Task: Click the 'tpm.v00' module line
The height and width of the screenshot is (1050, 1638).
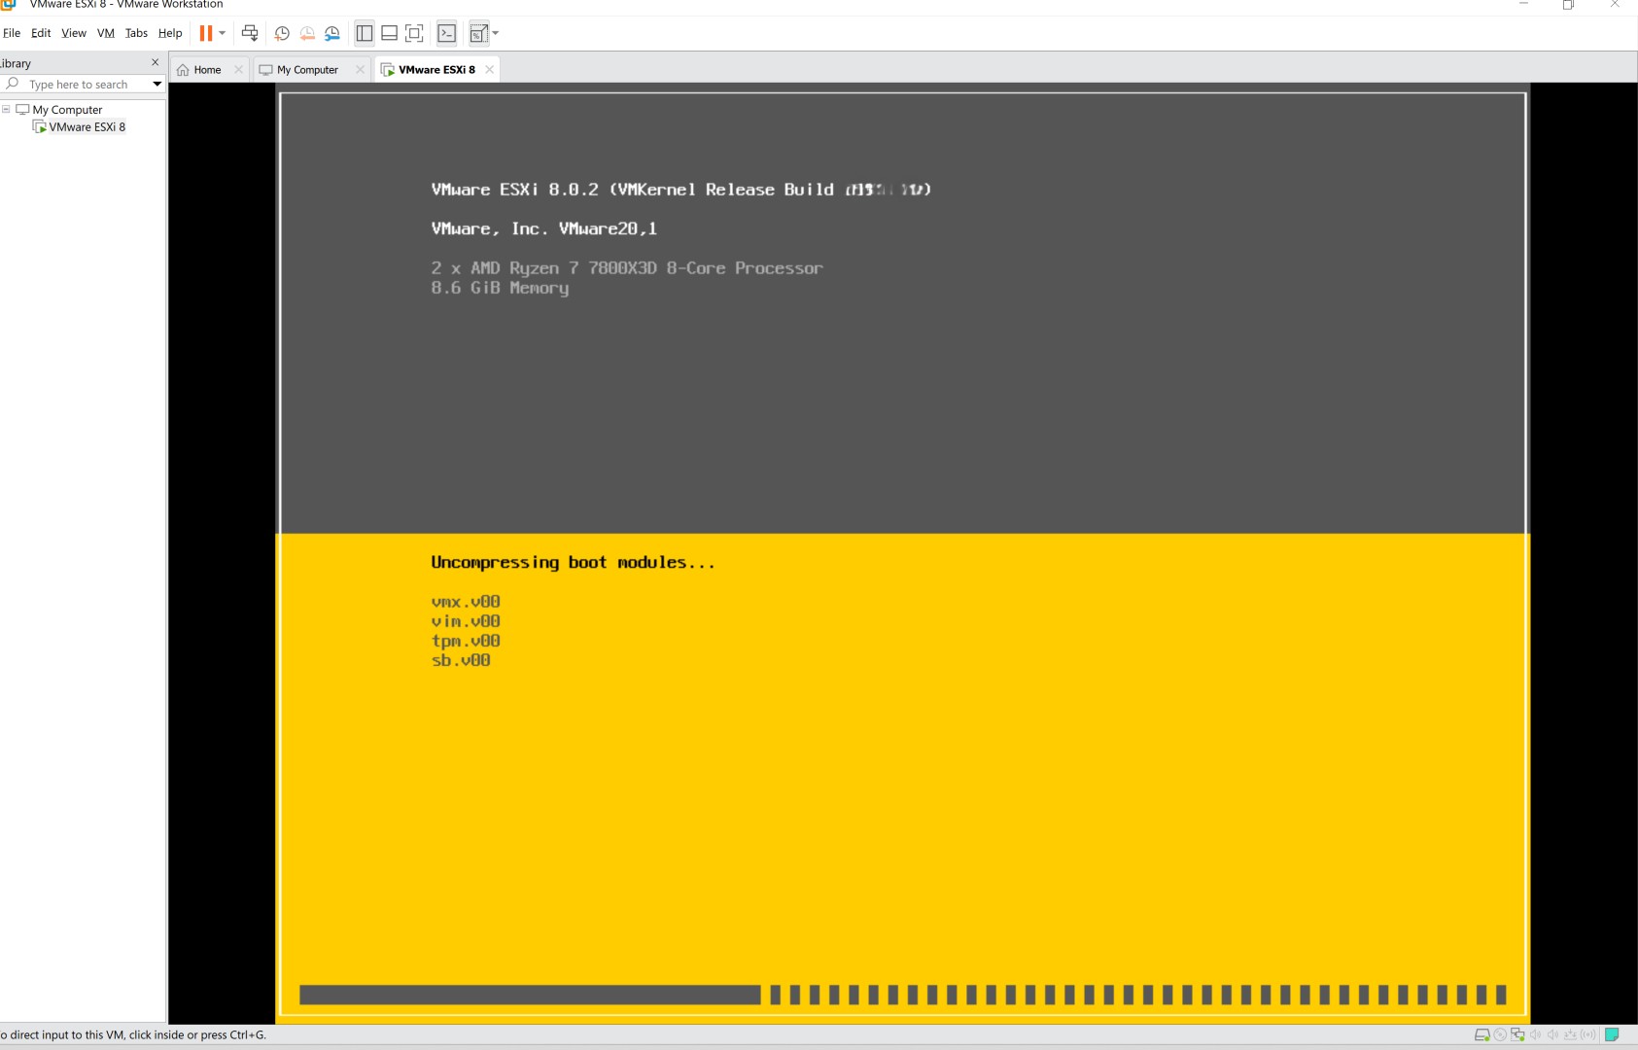Action: point(466,641)
